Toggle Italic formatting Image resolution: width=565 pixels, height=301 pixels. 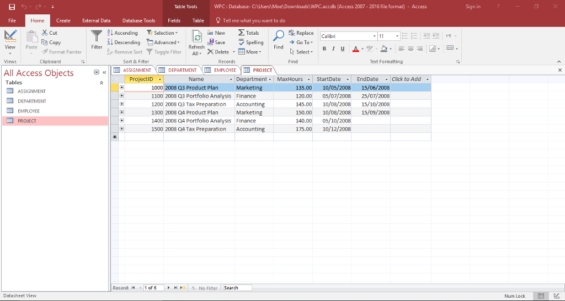tap(333, 49)
